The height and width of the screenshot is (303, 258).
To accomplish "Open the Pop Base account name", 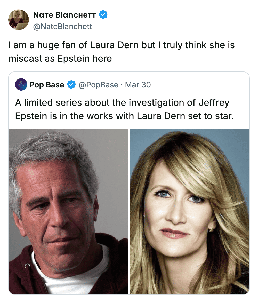I will 47,85.
